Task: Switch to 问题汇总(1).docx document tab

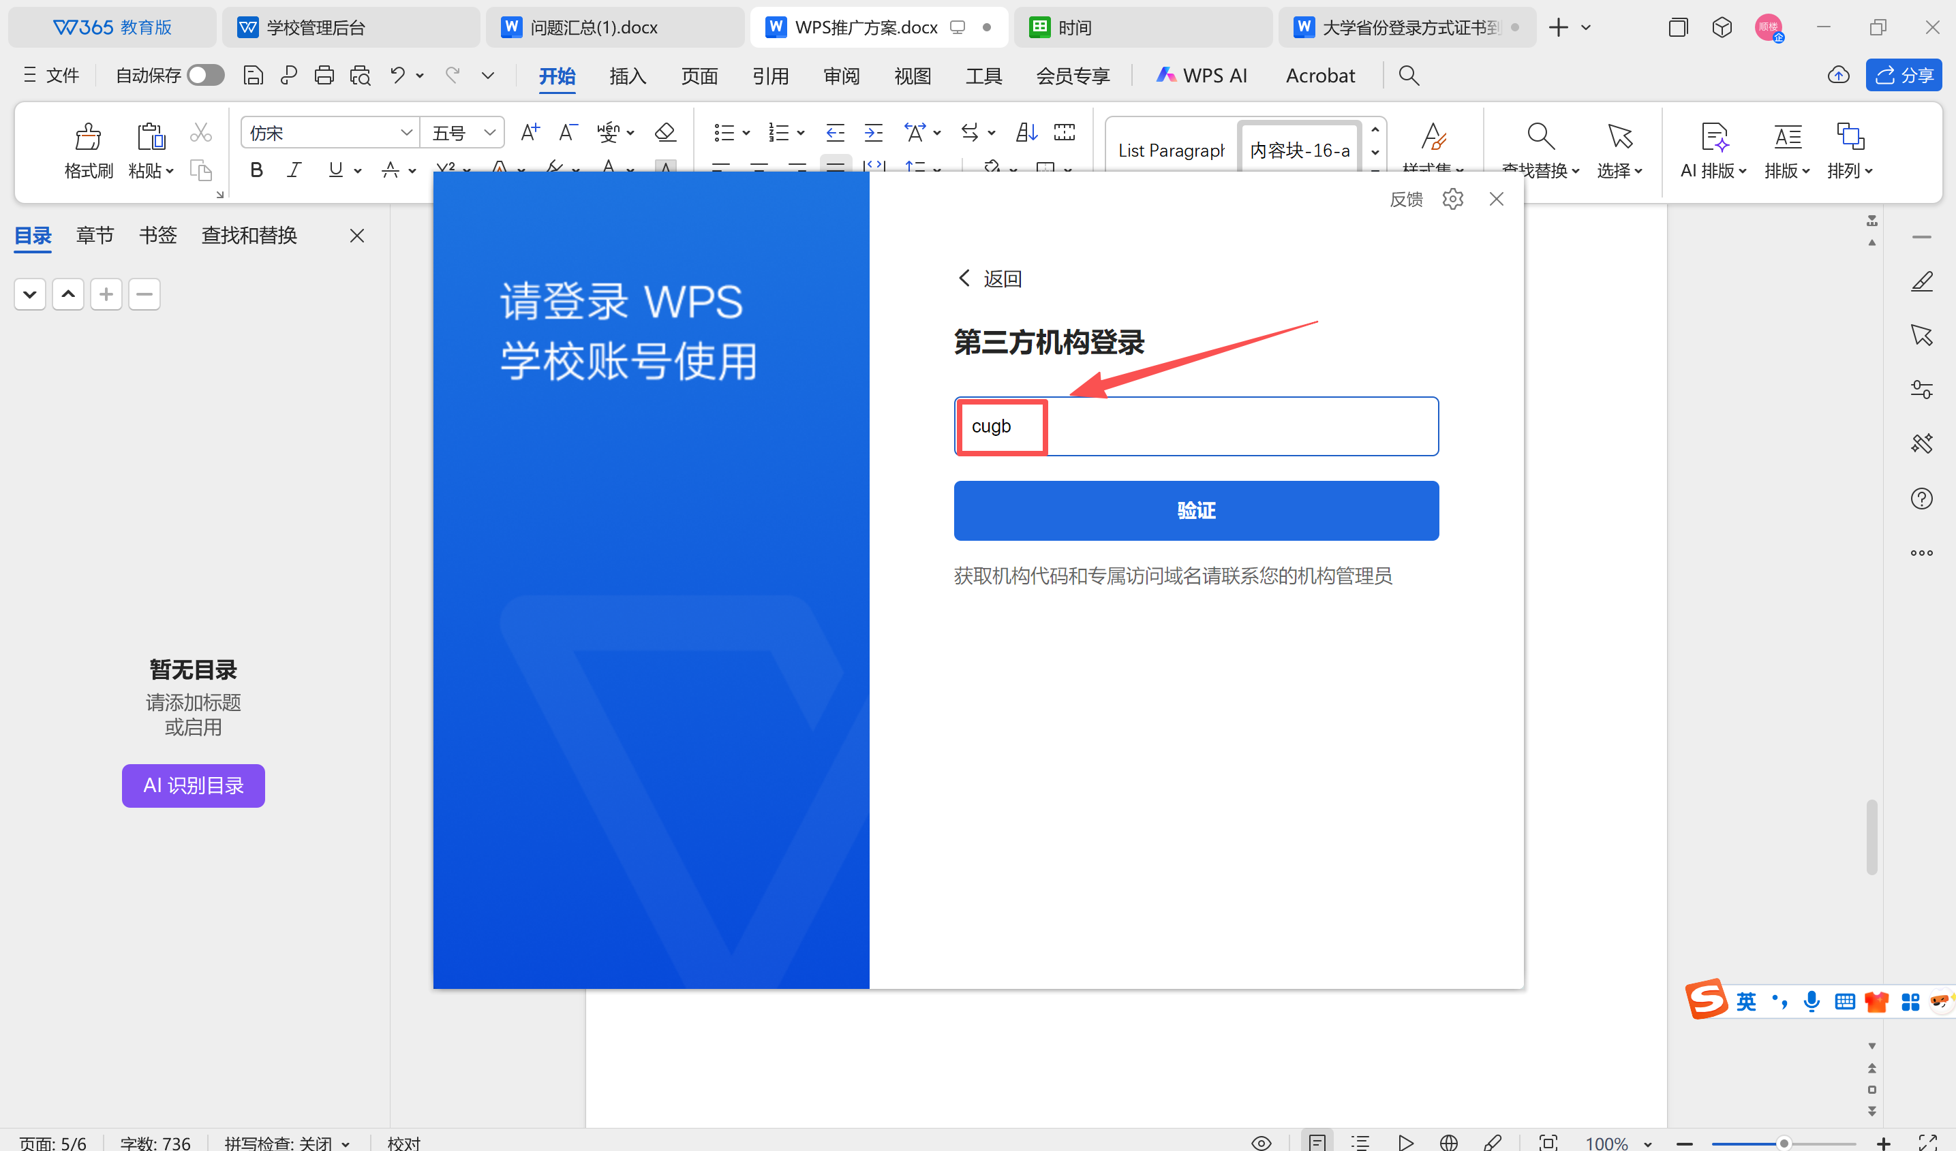Action: click(614, 28)
